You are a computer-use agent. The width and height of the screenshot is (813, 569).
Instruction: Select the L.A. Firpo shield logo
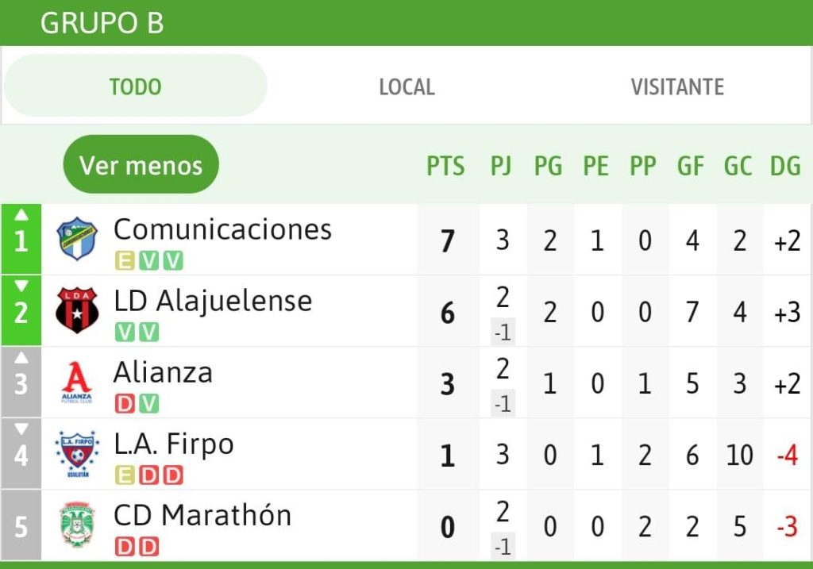(77, 454)
